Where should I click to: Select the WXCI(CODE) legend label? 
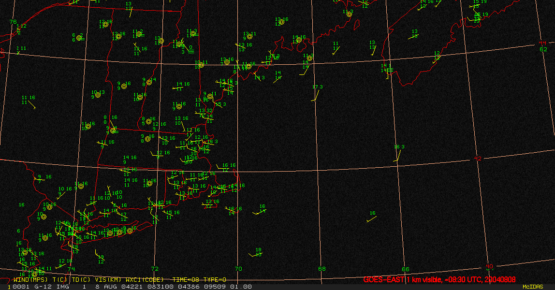coord(145,280)
